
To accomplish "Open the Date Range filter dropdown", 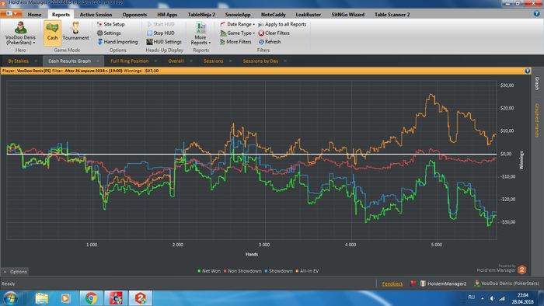I will point(238,24).
